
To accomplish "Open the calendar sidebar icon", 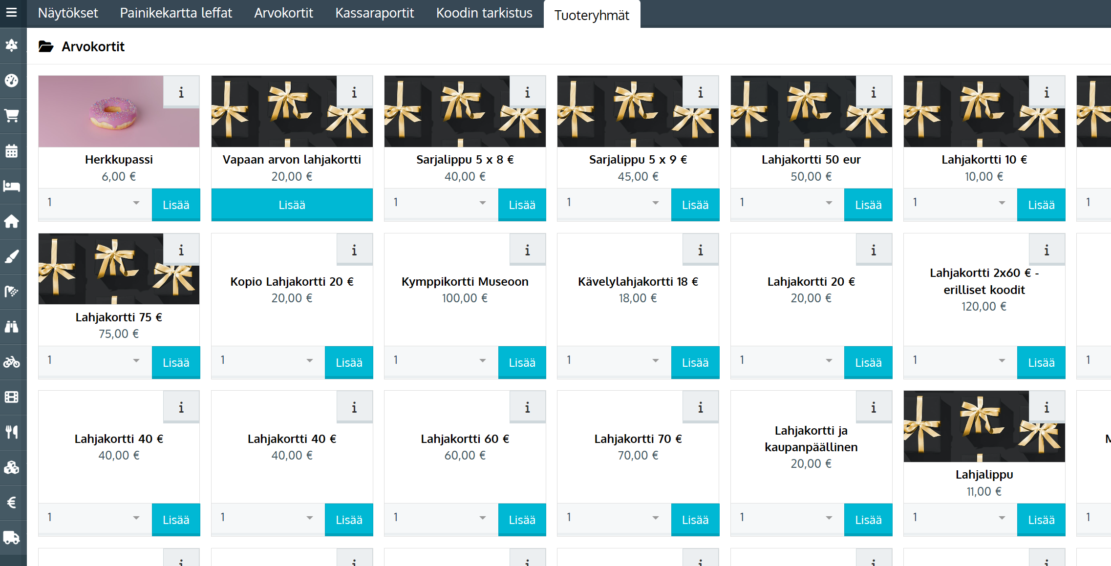I will (x=12, y=151).
